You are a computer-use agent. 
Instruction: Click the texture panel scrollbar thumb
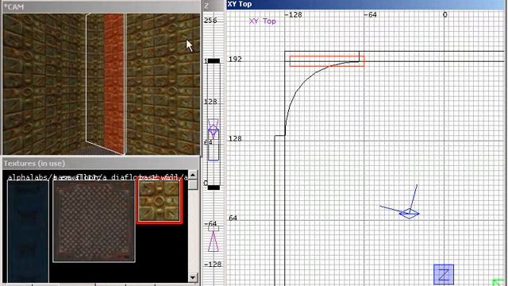tap(193, 185)
